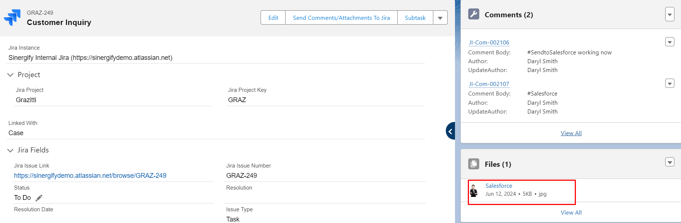Open the Comments panel dropdown menu
The width and height of the screenshot is (681, 223).
click(x=670, y=14)
